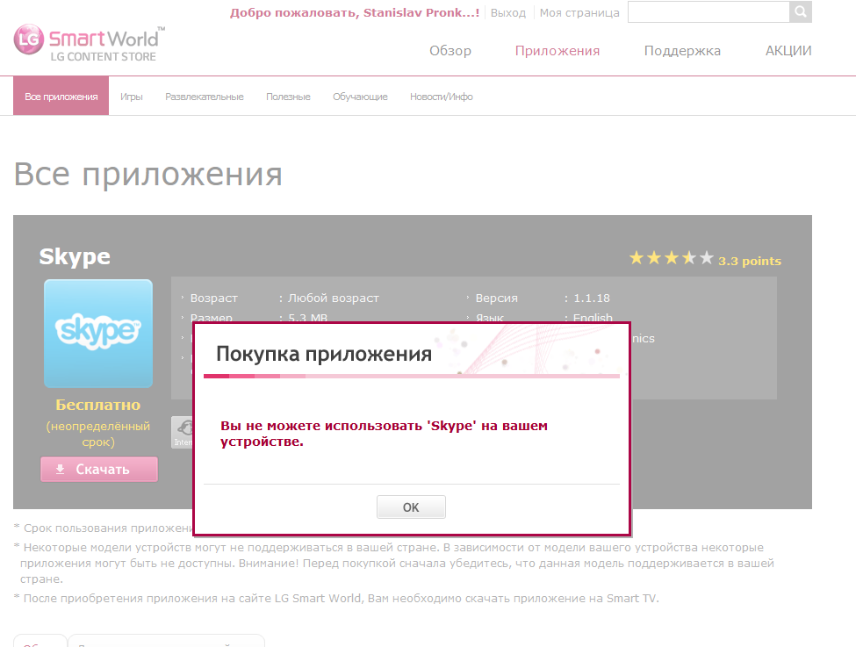Open the Обзор navigation menu
This screenshot has width=856, height=647.
coord(450,51)
